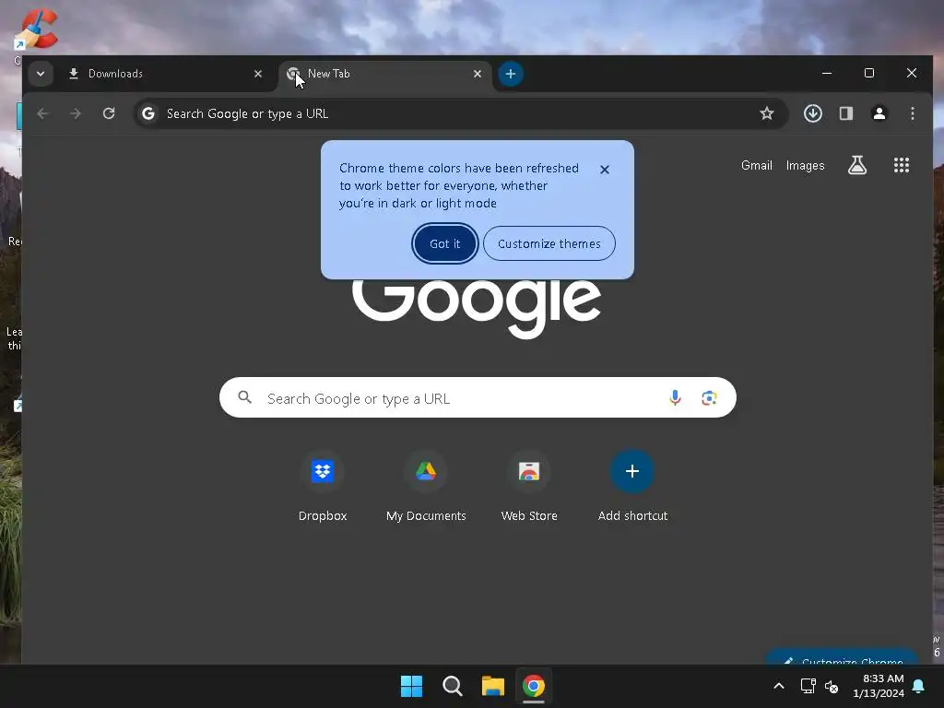
Task: Reload the page
Action: [109, 113]
